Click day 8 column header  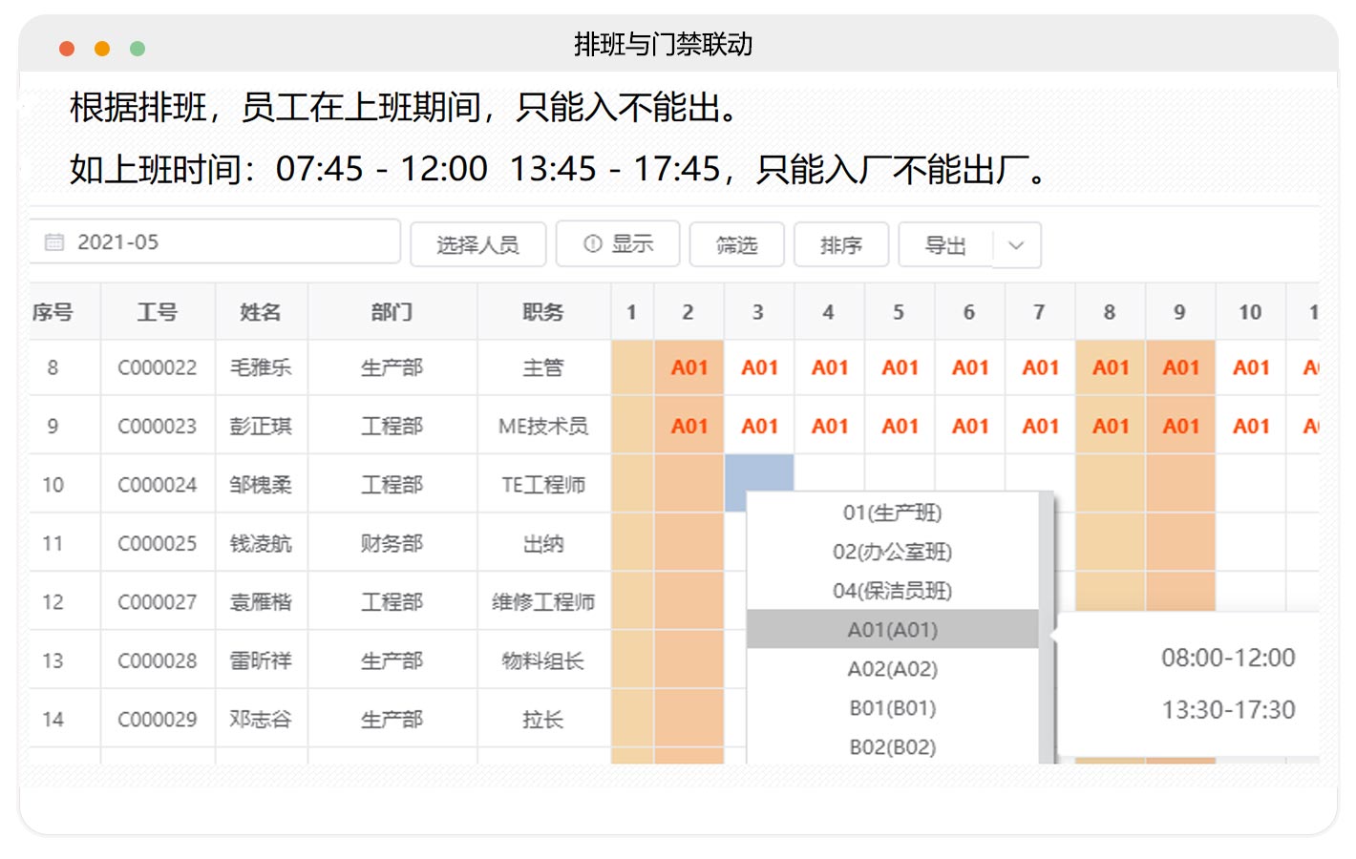coord(1110,312)
